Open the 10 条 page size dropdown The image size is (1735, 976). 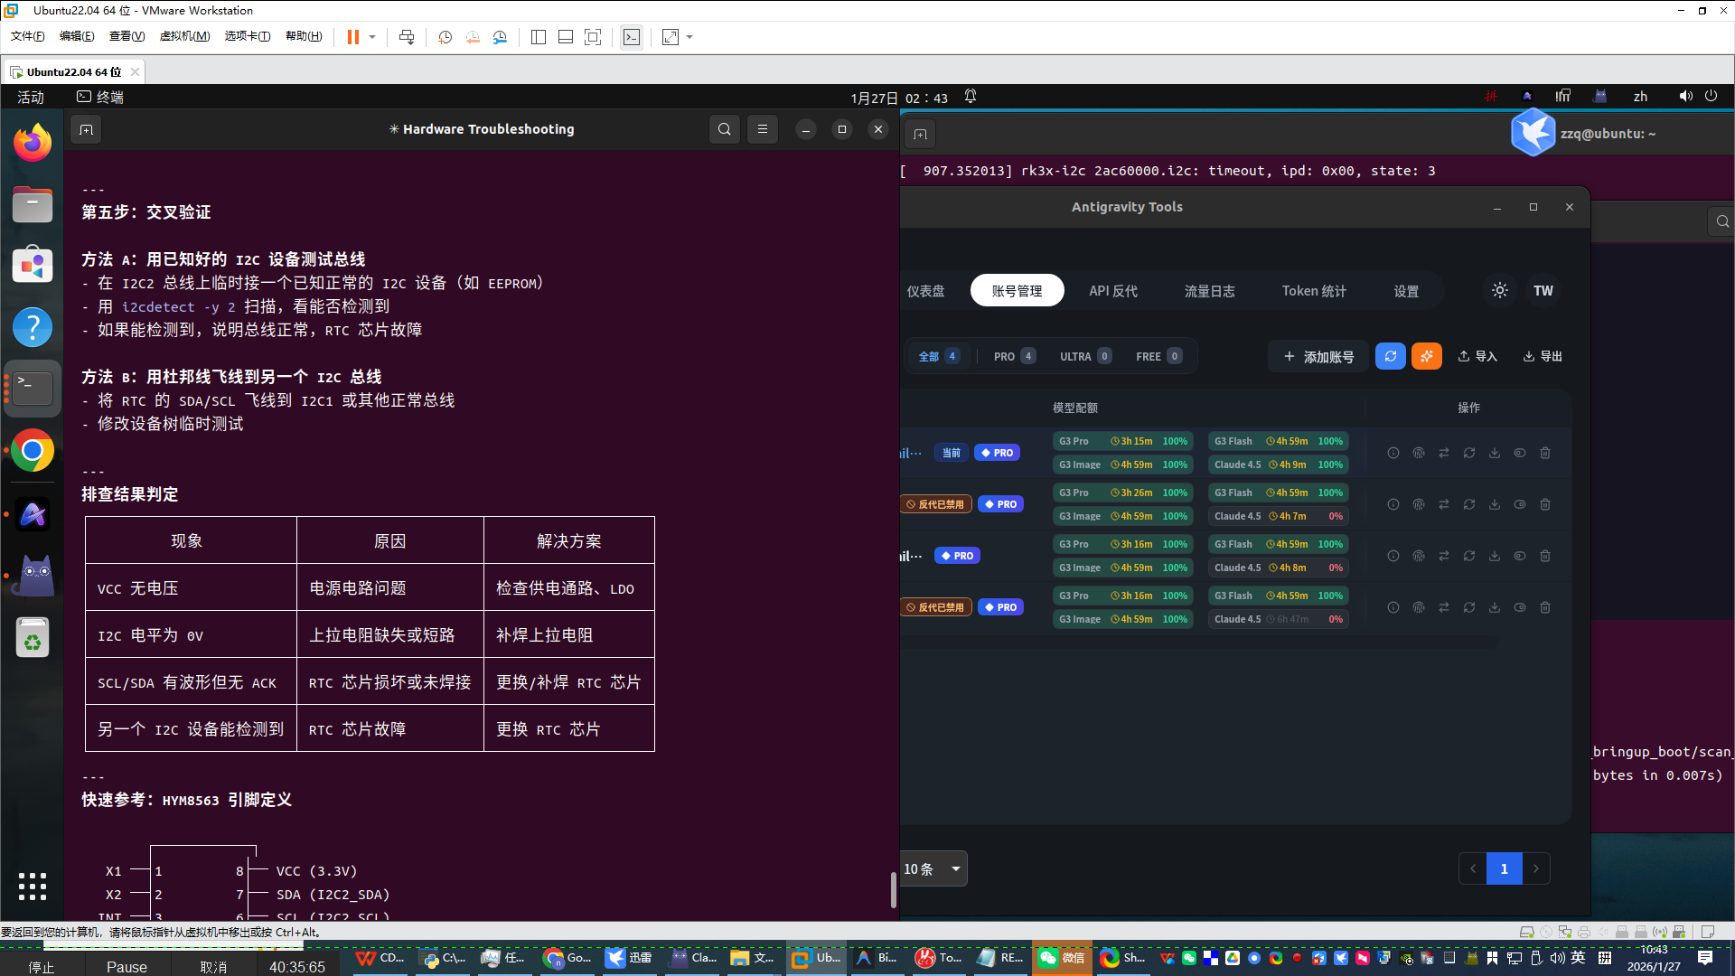pyautogui.click(x=933, y=868)
